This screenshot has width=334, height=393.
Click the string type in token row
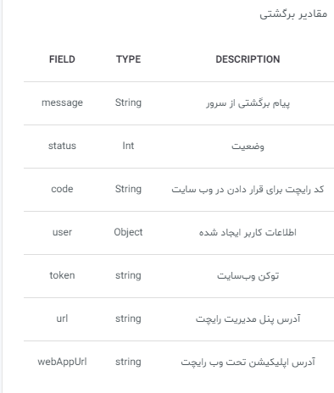128,275
